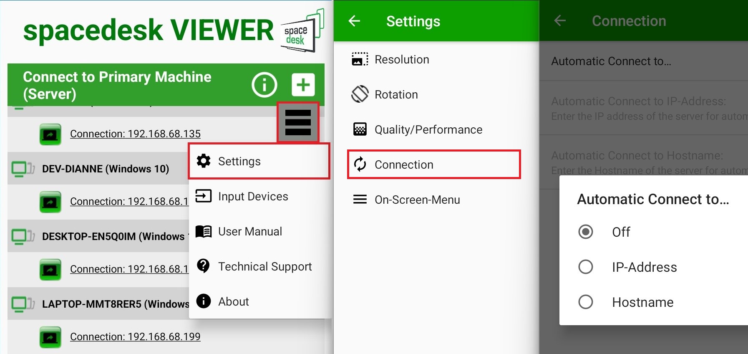Open Quality/Performance settings item
This screenshot has width=748, height=354.
[x=436, y=129]
